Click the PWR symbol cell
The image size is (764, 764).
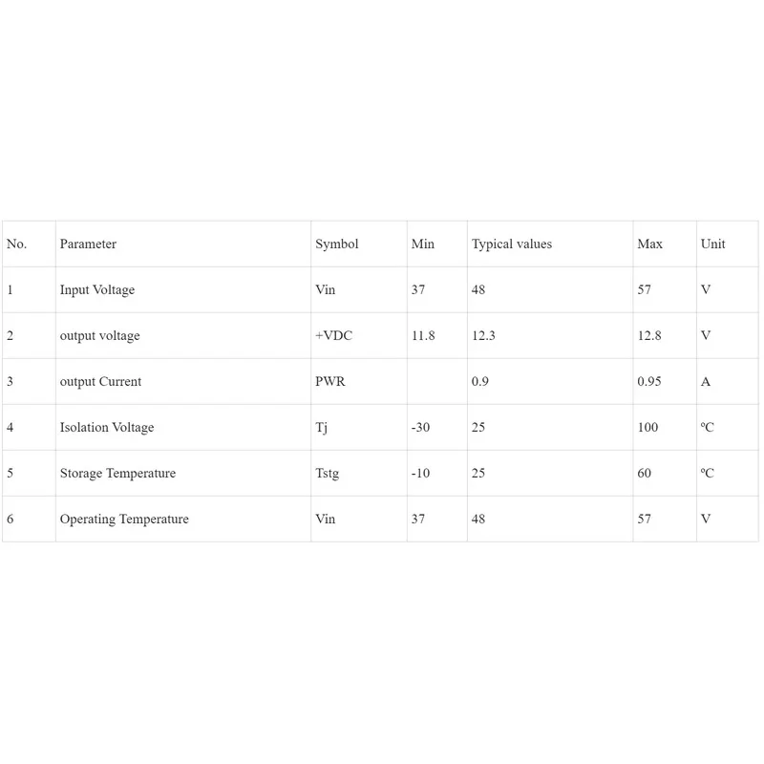click(330, 382)
